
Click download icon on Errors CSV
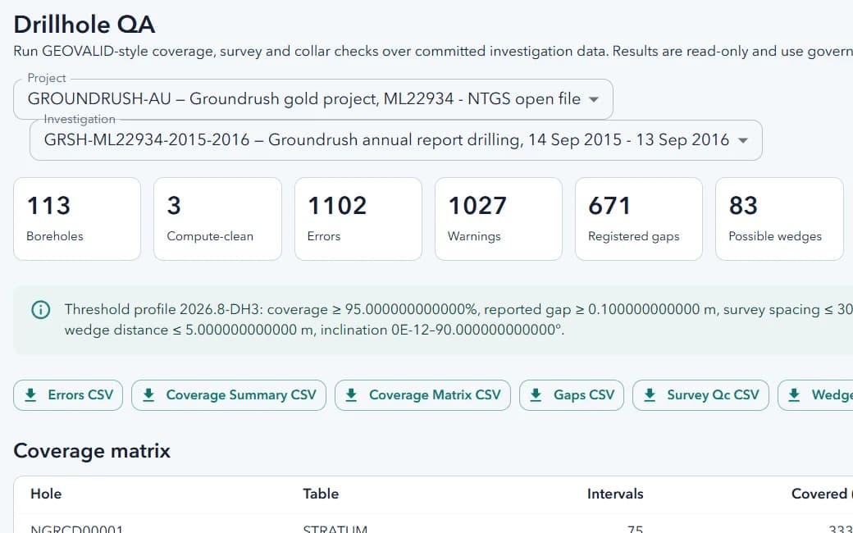coord(31,395)
